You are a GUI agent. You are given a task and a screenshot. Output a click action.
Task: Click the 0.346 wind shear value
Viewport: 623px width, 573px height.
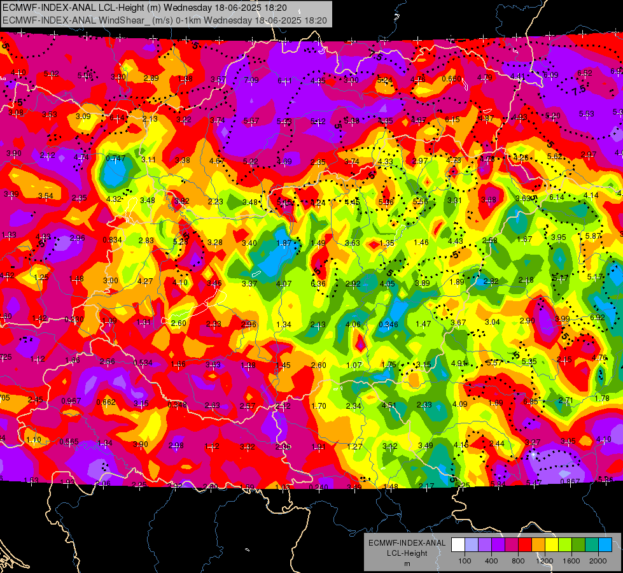pyautogui.click(x=388, y=325)
